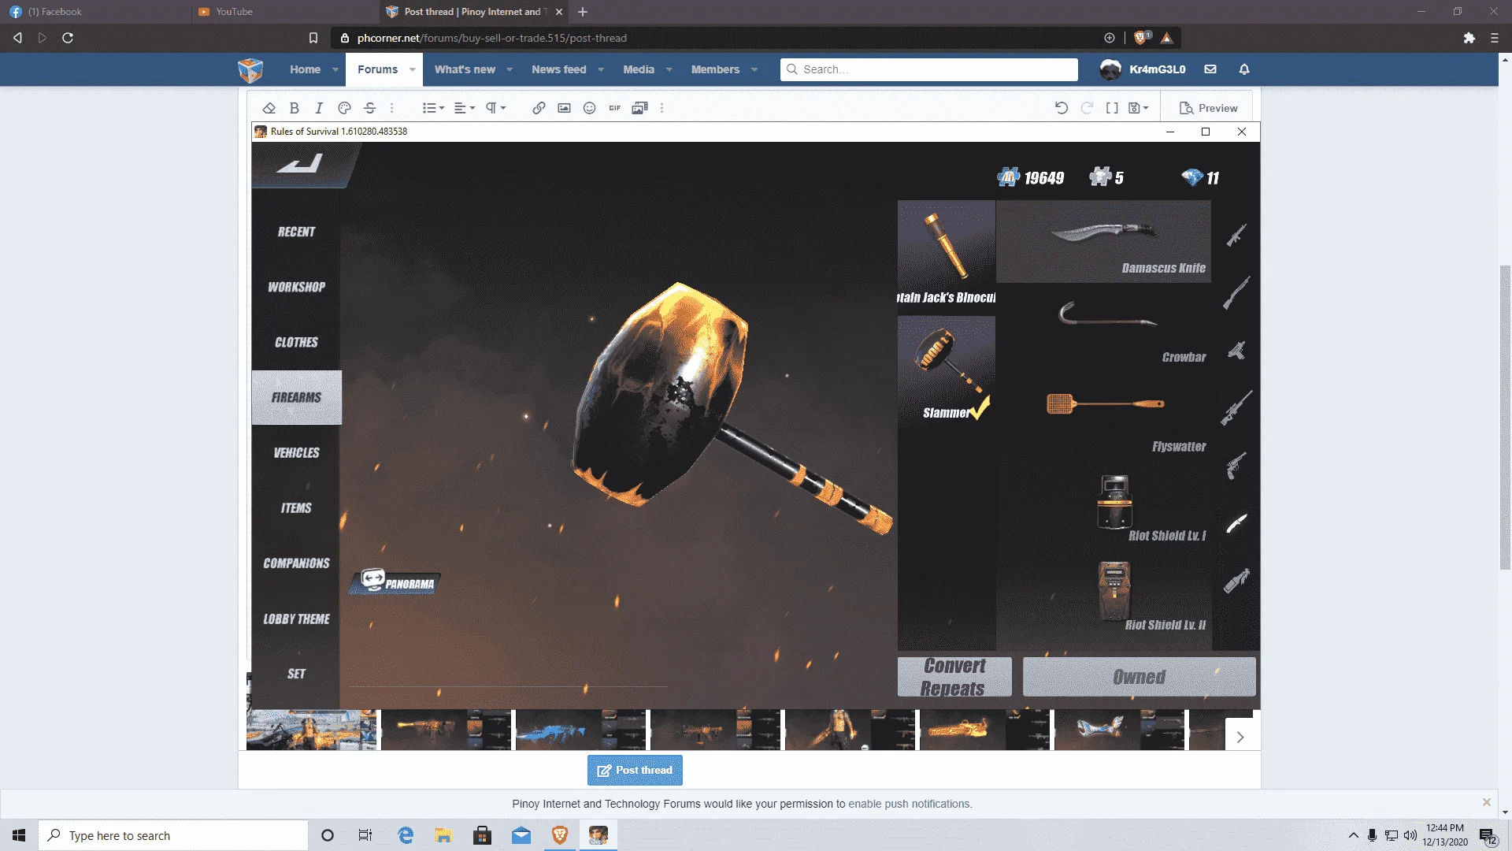Viewport: 1512px width, 851px height.
Task: Open the text color palette
Action: click(x=344, y=108)
